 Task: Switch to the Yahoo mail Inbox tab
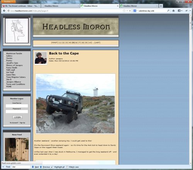(21, 6)
